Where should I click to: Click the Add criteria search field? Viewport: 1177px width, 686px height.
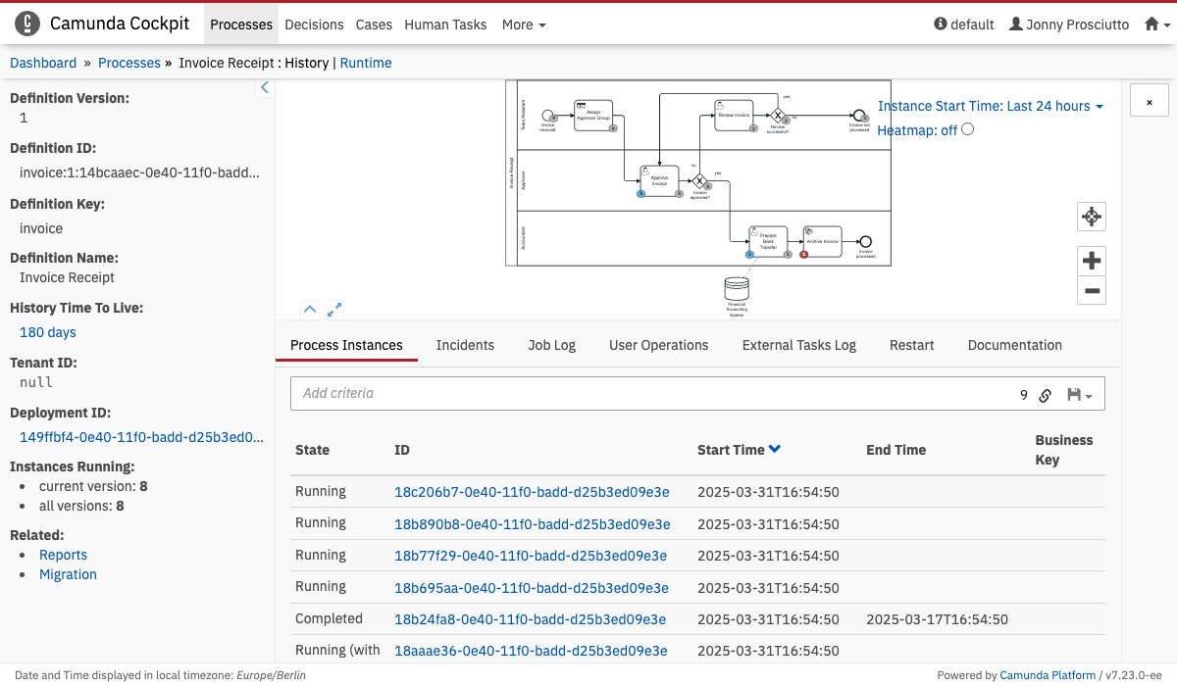[x=647, y=393]
